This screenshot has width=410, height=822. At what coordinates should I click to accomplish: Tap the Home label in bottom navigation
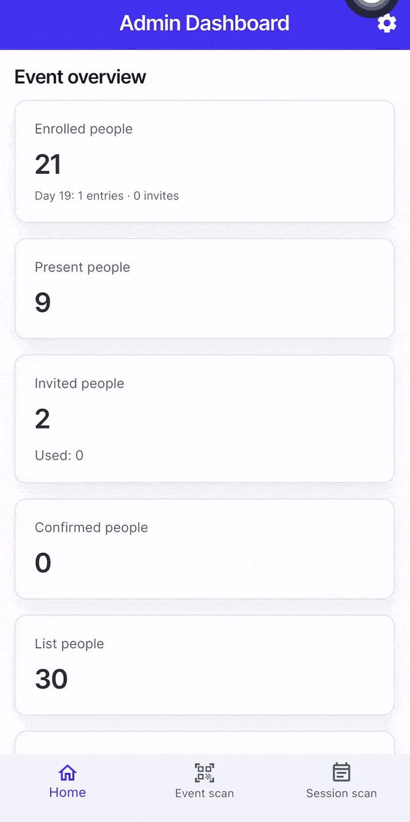[67, 792]
